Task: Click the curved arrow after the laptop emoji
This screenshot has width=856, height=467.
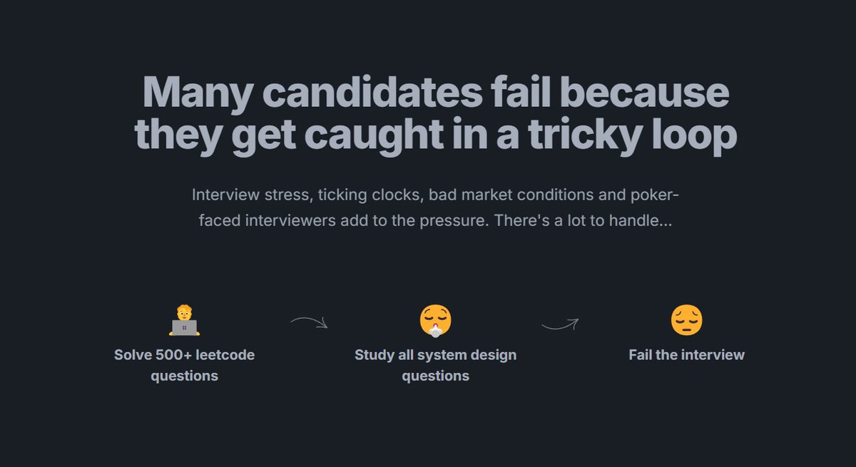Action: coord(309,323)
